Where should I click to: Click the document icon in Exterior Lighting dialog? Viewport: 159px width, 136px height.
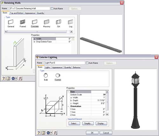pyautogui.click(x=43, y=133)
